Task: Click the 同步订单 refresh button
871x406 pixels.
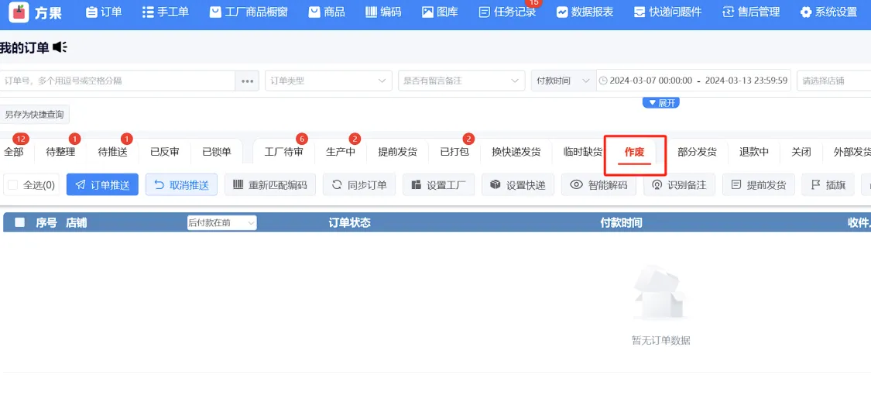Action: [x=359, y=184]
